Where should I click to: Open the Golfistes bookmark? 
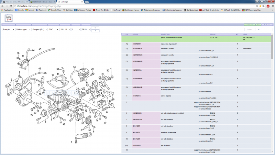click(x=68, y=10)
